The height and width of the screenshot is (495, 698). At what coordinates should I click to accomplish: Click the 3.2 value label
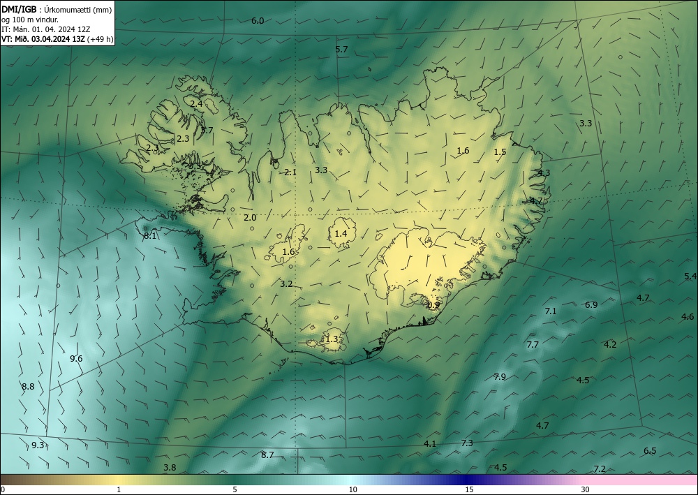point(286,284)
